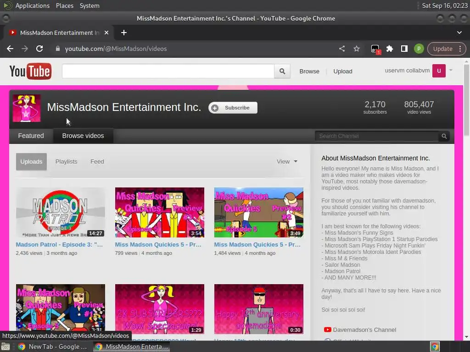Screen dimensions: 470x352
Task: Click 3:49 Quickies Preview #2 thumbnail
Action: click(x=259, y=213)
